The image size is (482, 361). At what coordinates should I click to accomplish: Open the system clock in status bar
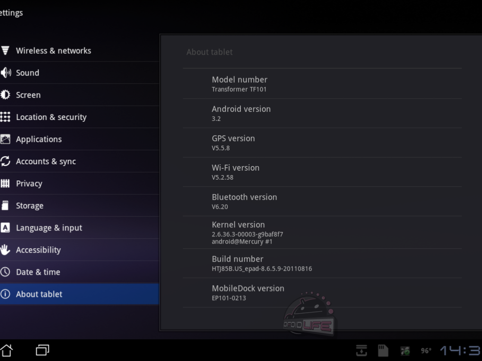coord(461,350)
